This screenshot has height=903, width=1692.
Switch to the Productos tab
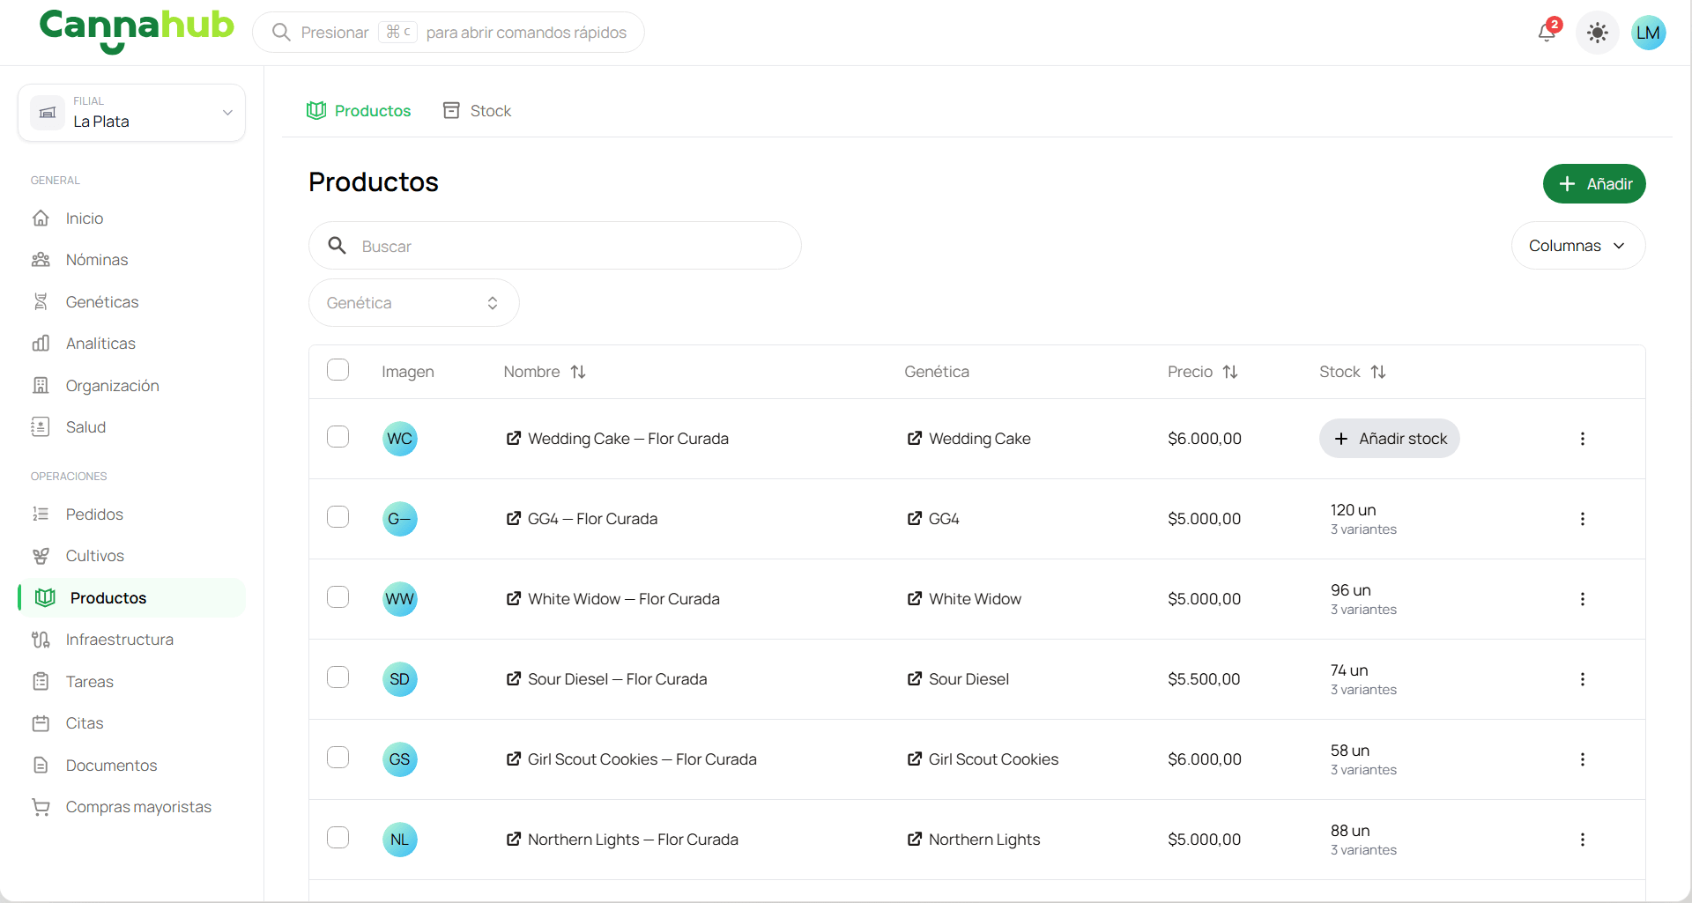pos(359,111)
